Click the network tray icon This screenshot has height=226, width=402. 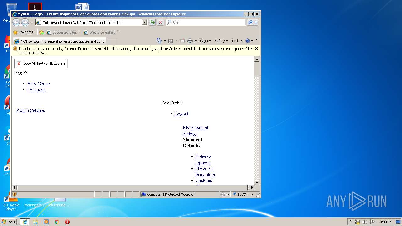357,222
